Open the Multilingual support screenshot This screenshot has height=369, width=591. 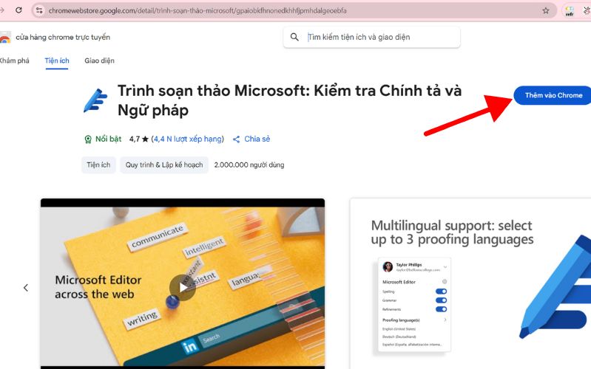[470, 283]
